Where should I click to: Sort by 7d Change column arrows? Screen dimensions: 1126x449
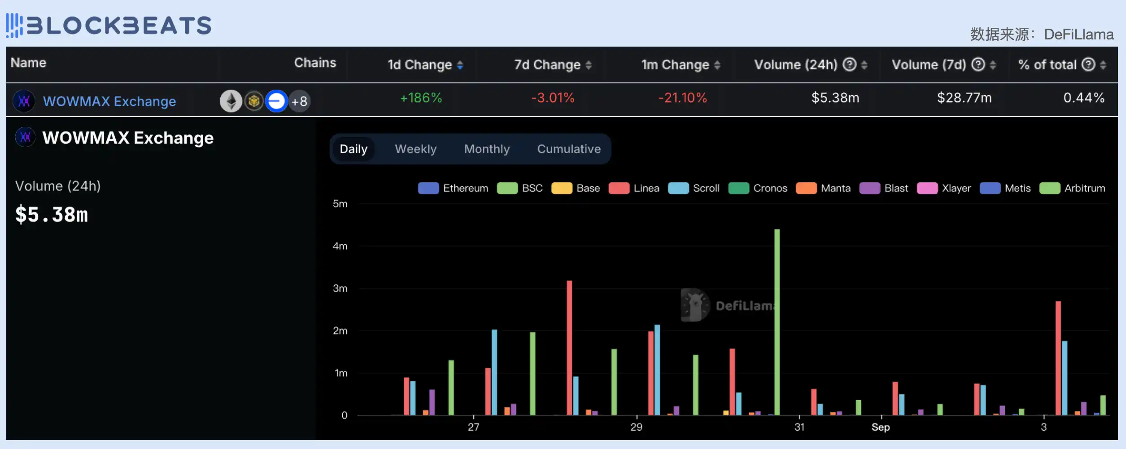(x=589, y=65)
